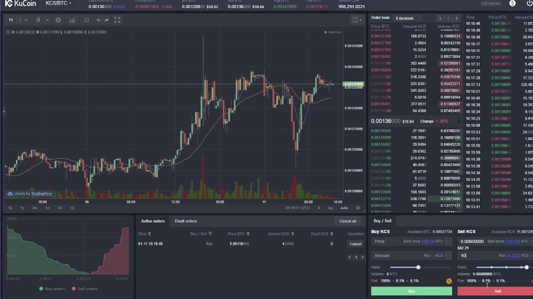Click the green Buy button

click(x=411, y=291)
